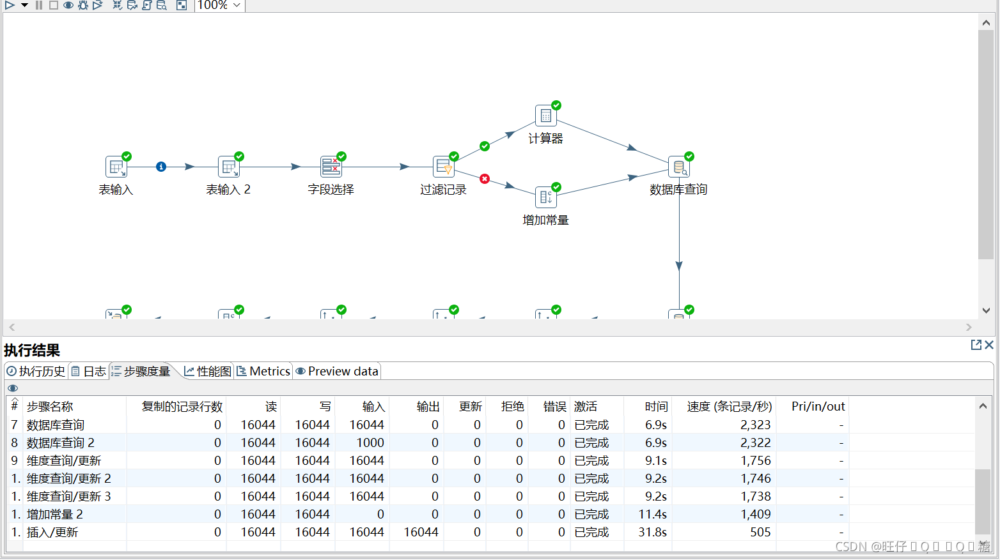Preview the transformation with the eye icon

coord(68,5)
